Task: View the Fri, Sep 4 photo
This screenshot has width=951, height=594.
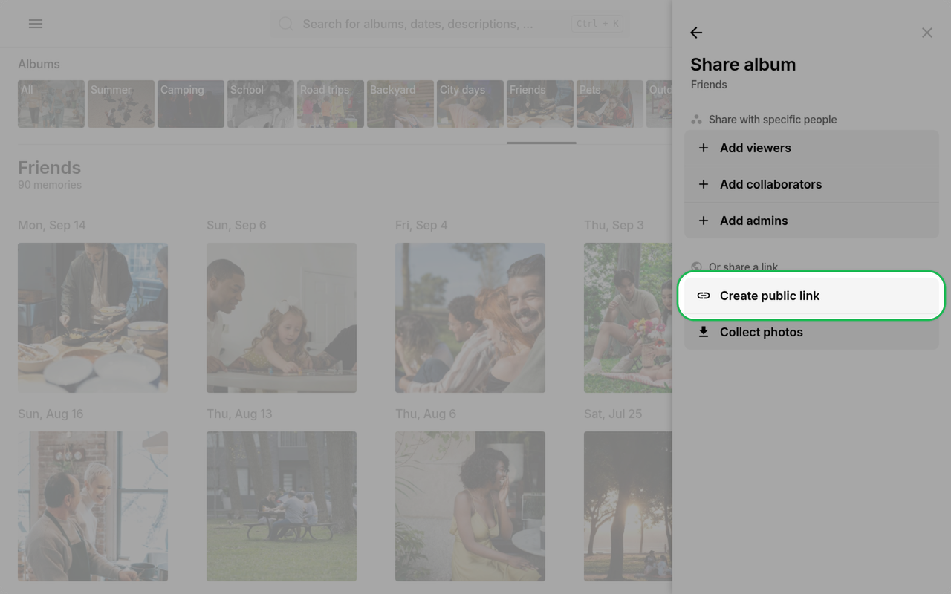Action: (x=470, y=318)
